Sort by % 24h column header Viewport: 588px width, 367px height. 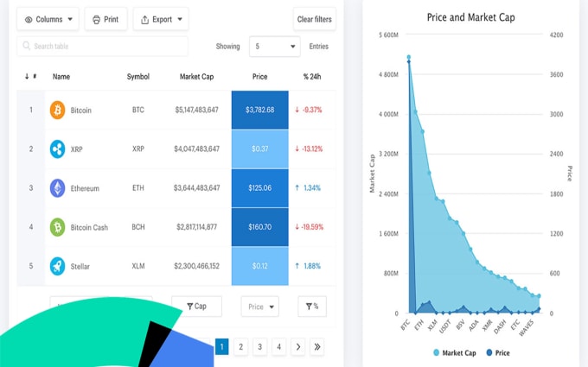312,77
